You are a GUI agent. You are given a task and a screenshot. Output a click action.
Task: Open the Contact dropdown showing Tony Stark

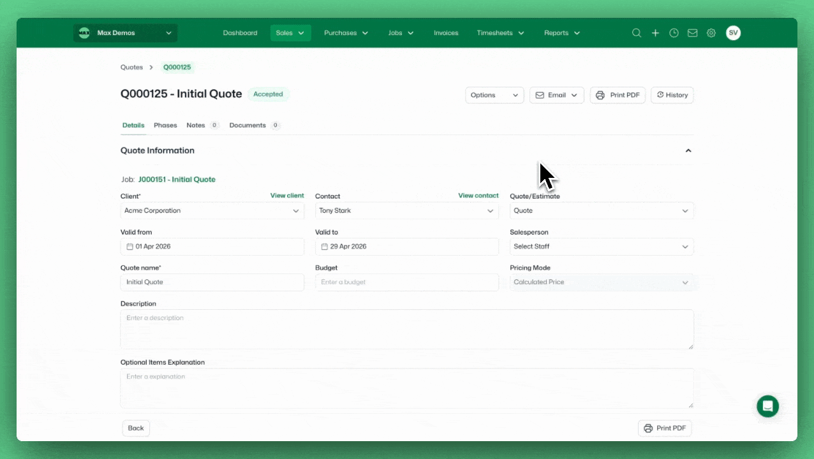click(x=406, y=211)
